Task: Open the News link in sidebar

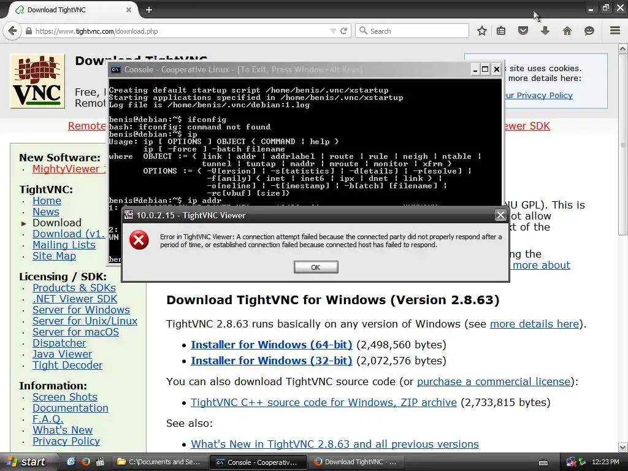Action: (x=45, y=212)
